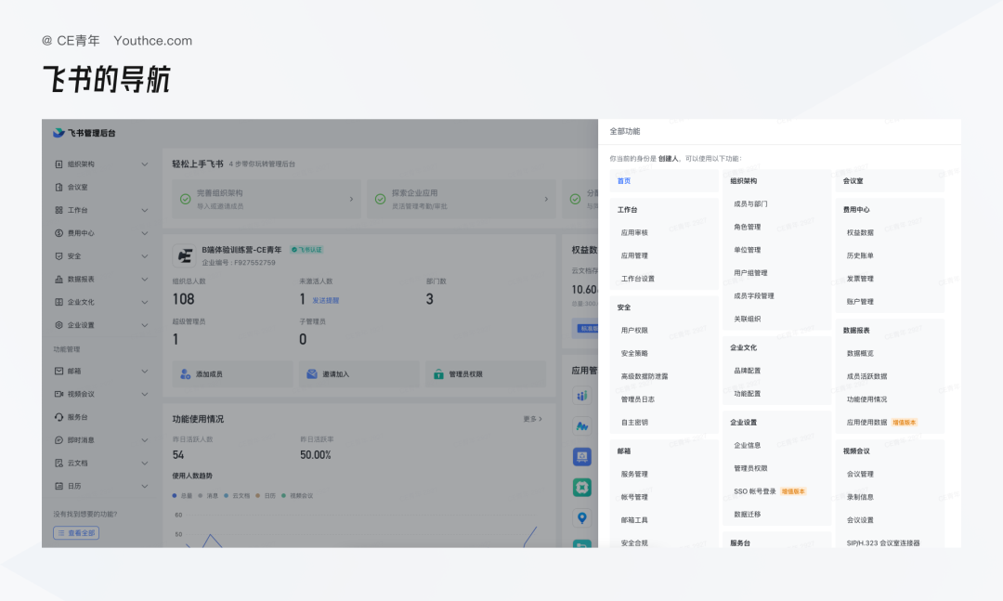Toggle the 总量 legend item in chart
1003x601 pixels.
point(181,496)
